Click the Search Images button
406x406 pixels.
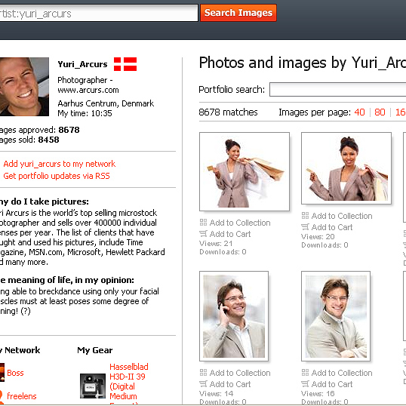(x=238, y=13)
